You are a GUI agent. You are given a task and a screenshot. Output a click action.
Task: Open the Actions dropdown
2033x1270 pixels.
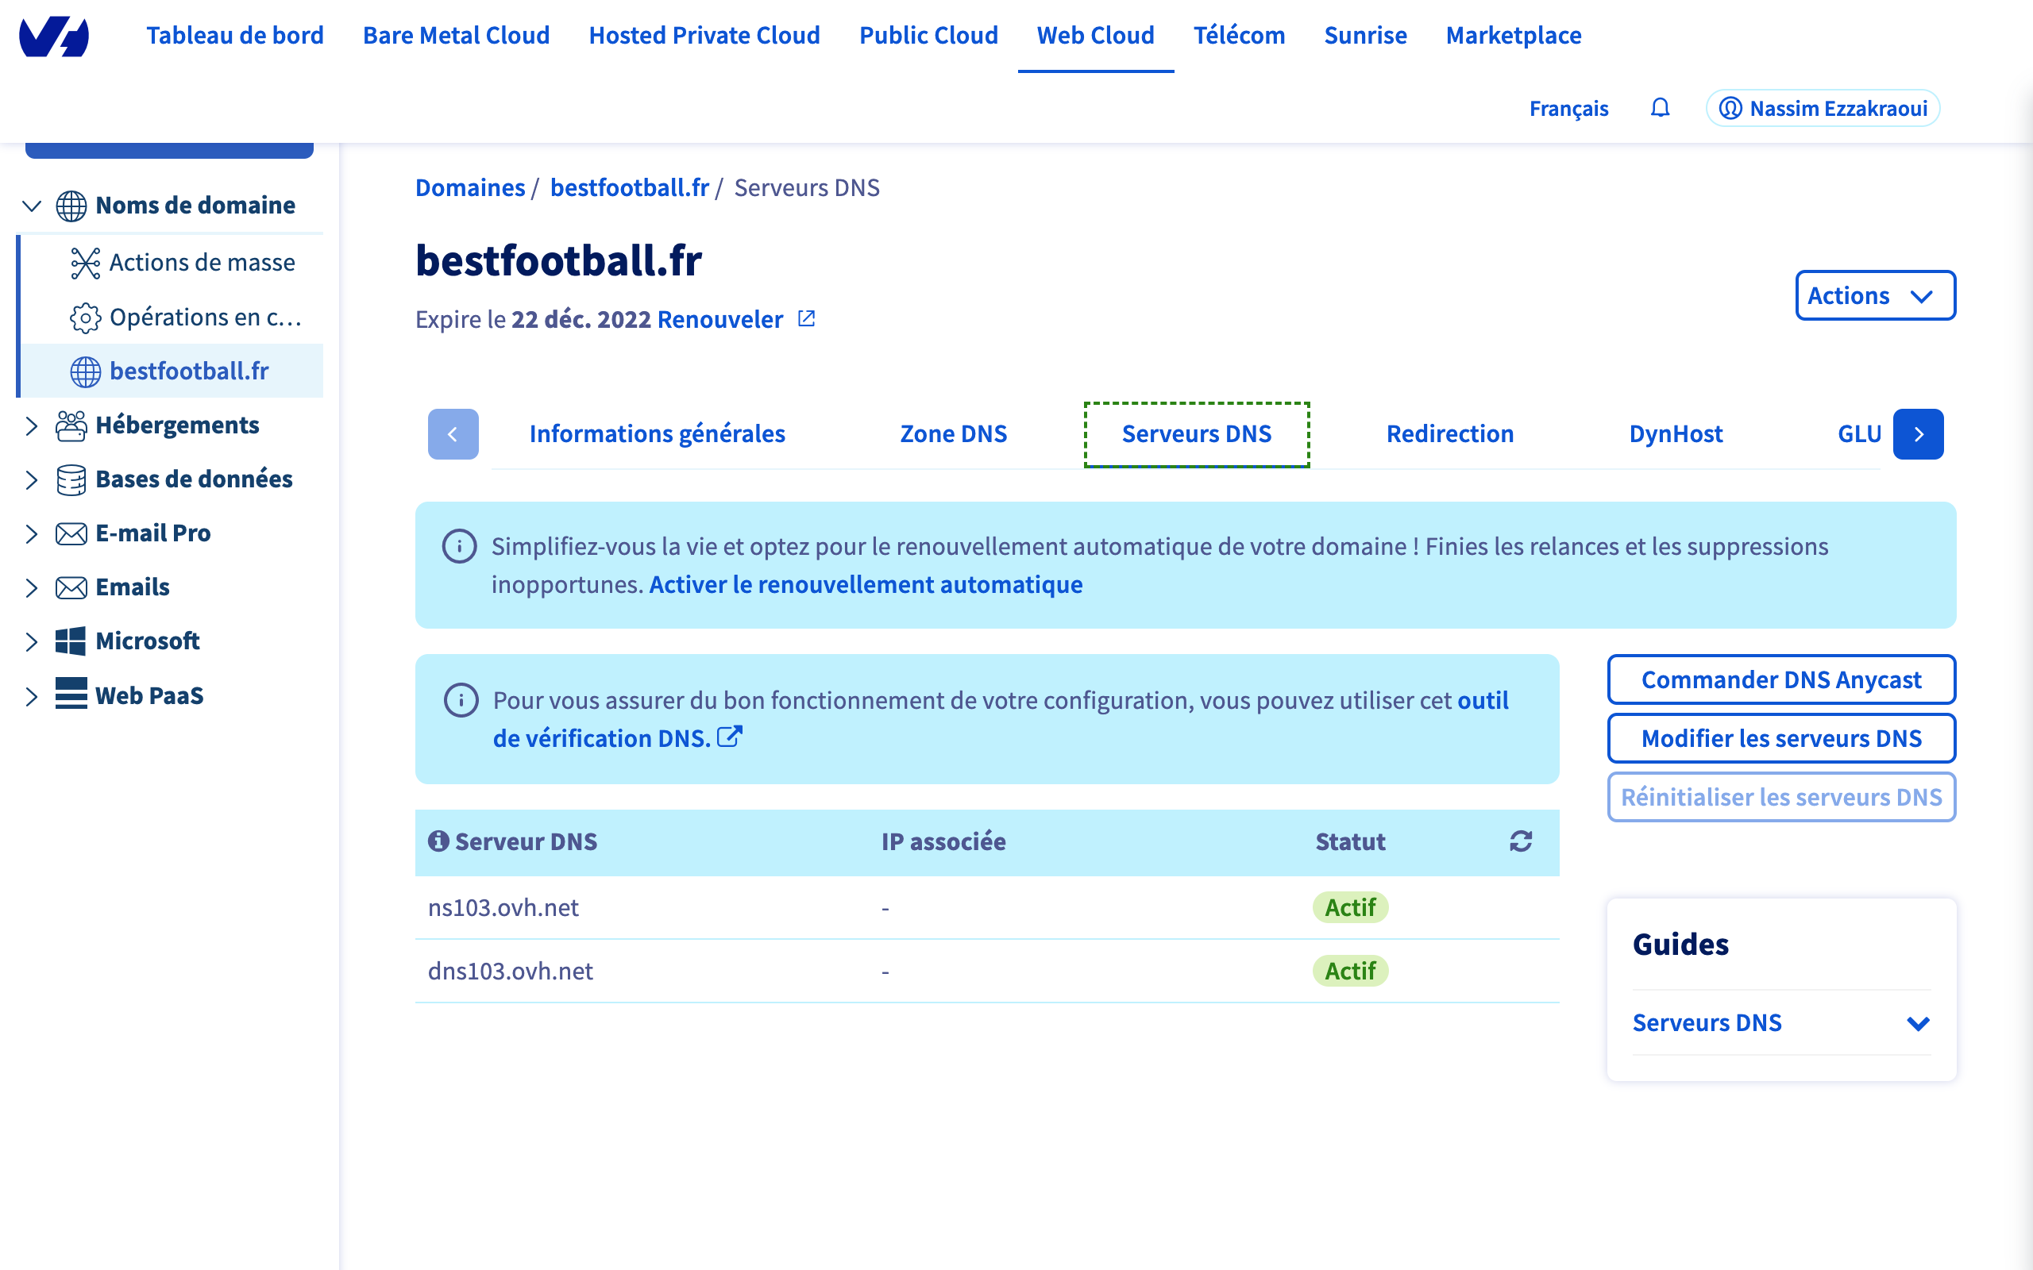[x=1874, y=295]
